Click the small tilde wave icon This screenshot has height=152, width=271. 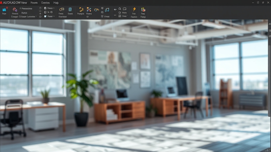click(115, 15)
